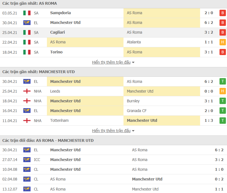227x193 pixels.
Task: Click the England flag in Tottenham row
Action: [27, 120]
